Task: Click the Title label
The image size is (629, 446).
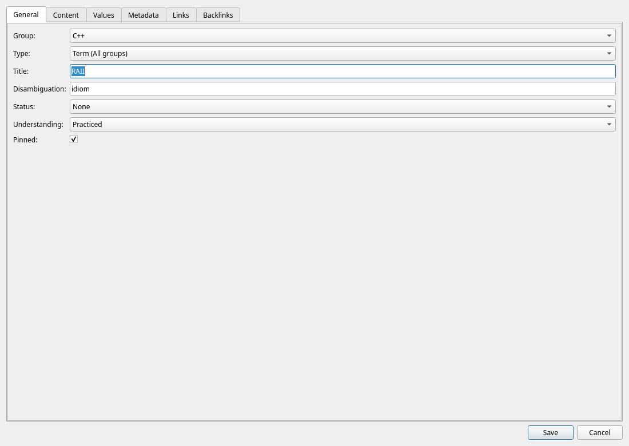Action: click(x=21, y=71)
